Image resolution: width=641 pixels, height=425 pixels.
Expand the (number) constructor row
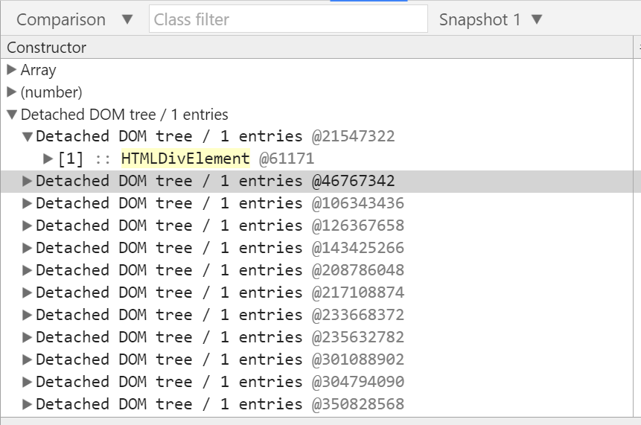click(x=11, y=92)
